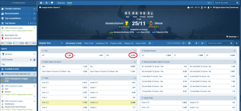Select the All markets (1264) tab
The height and width of the screenshot is (111, 241).
(74, 43)
